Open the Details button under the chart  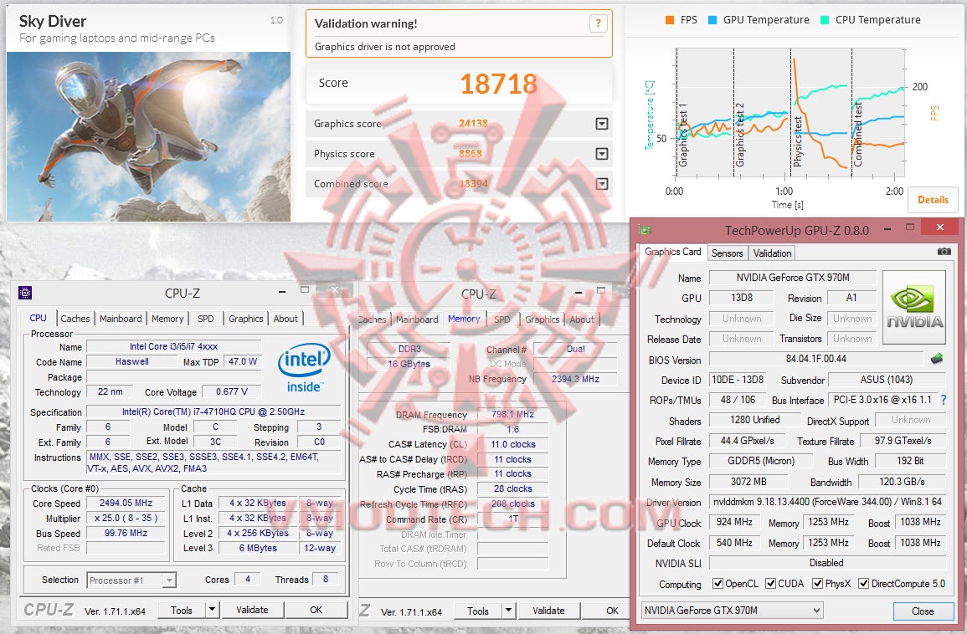coord(933,200)
